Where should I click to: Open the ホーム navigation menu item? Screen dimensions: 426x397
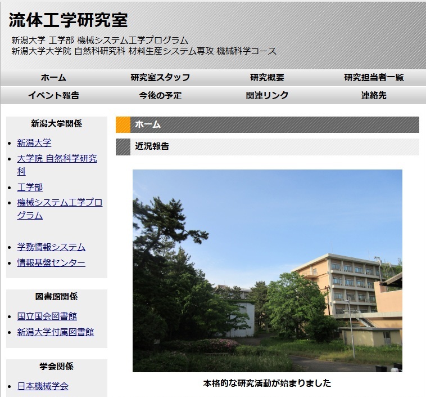pos(53,78)
